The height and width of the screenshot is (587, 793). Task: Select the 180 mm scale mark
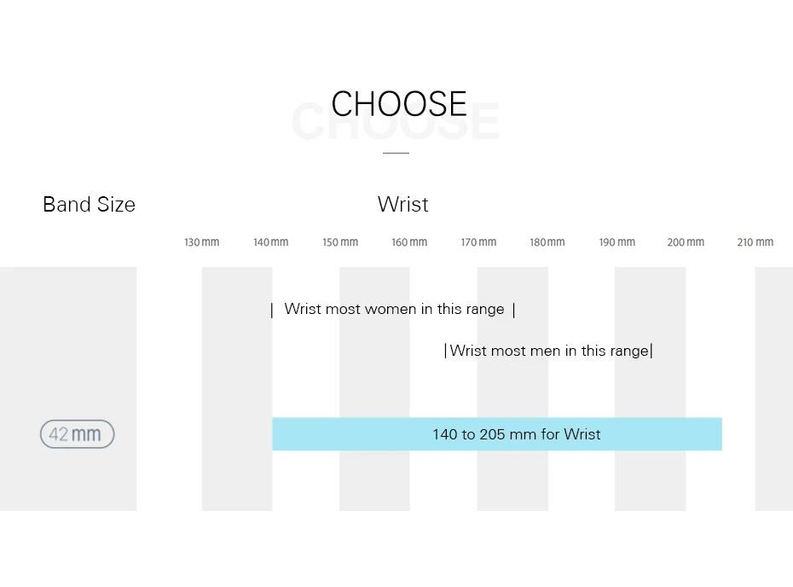(x=547, y=242)
